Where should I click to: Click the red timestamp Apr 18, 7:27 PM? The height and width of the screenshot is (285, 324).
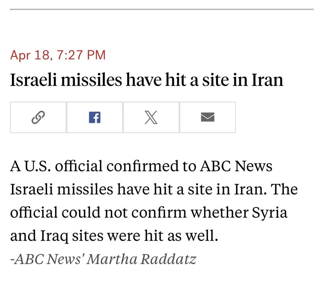tap(58, 55)
